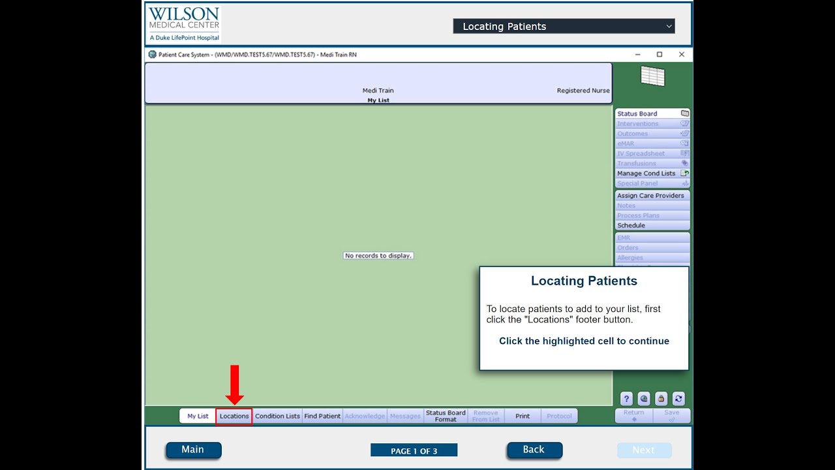Open Notes in the side menu
835x470 pixels.
pyautogui.click(x=652, y=206)
